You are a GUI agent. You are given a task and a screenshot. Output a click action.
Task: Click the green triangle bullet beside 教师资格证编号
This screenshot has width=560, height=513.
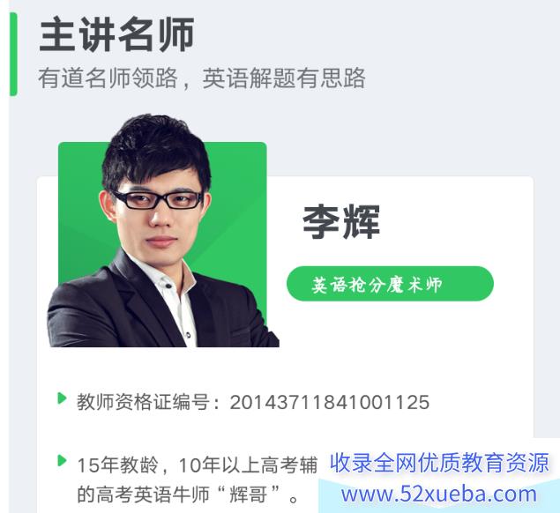62,398
